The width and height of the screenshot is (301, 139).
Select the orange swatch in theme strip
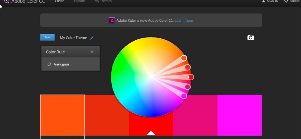(x=63, y=115)
